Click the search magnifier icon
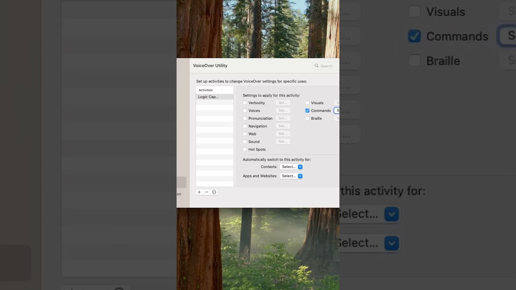Viewport: 516px width, 290px height. click(317, 66)
